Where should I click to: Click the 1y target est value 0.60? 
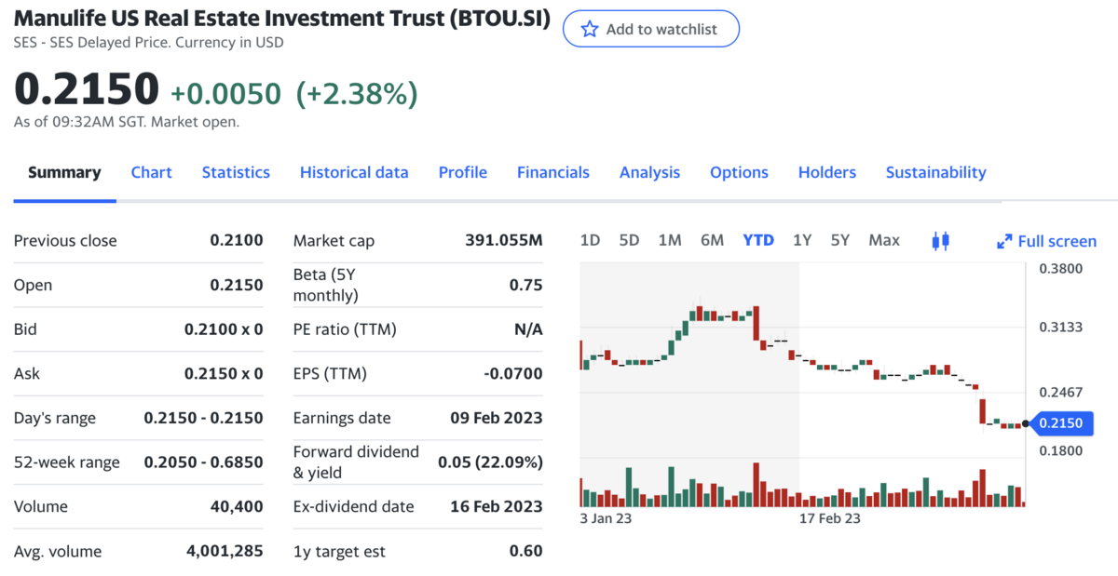(x=525, y=551)
